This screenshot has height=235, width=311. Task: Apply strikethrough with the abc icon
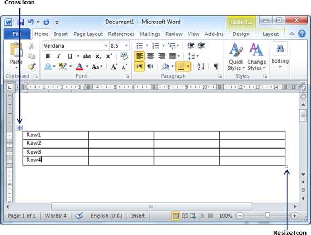coord(87,56)
